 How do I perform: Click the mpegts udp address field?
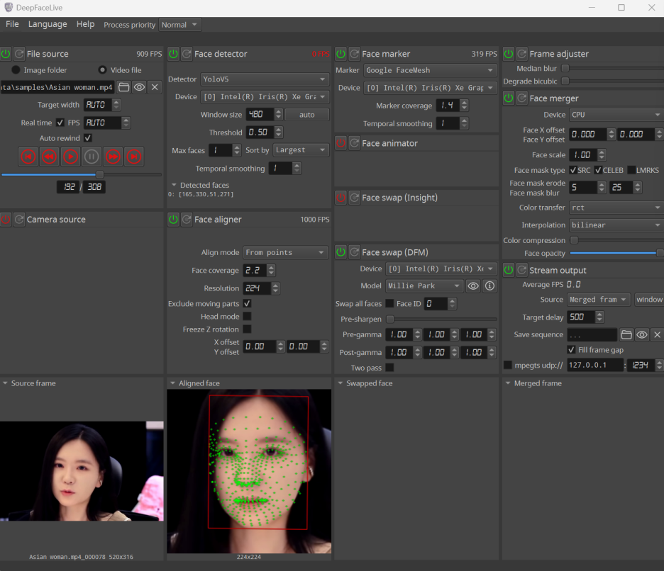tap(595, 365)
